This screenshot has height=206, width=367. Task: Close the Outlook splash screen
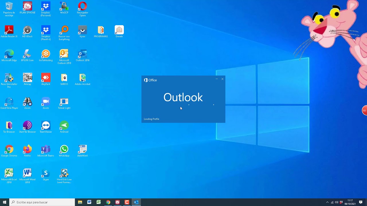tap(222, 79)
